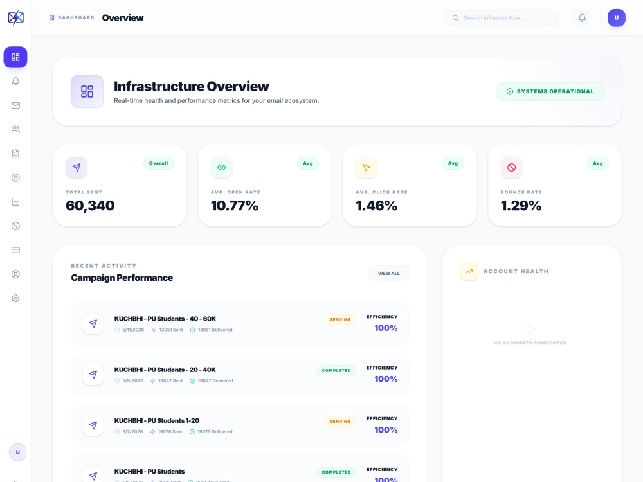643x482 pixels.
Task: Click the Avg. Click Rate cursor icon
Action: click(367, 167)
